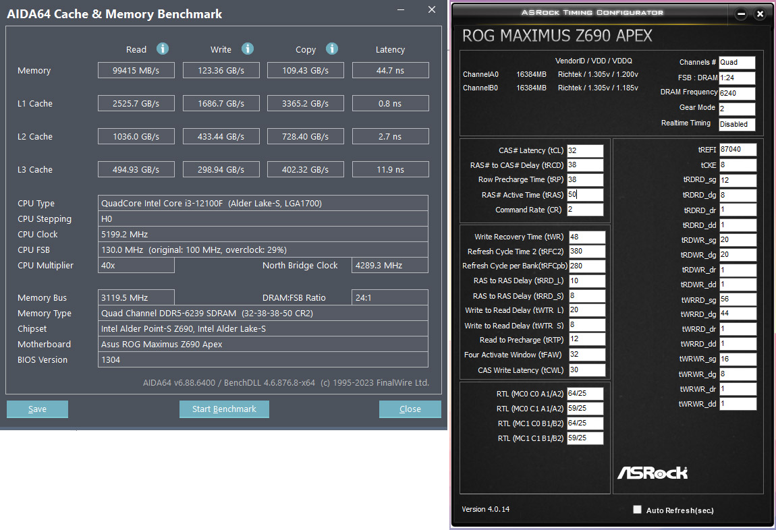Click the CAS# Latency (tCL) field
This screenshot has height=530, width=776.
585,151
